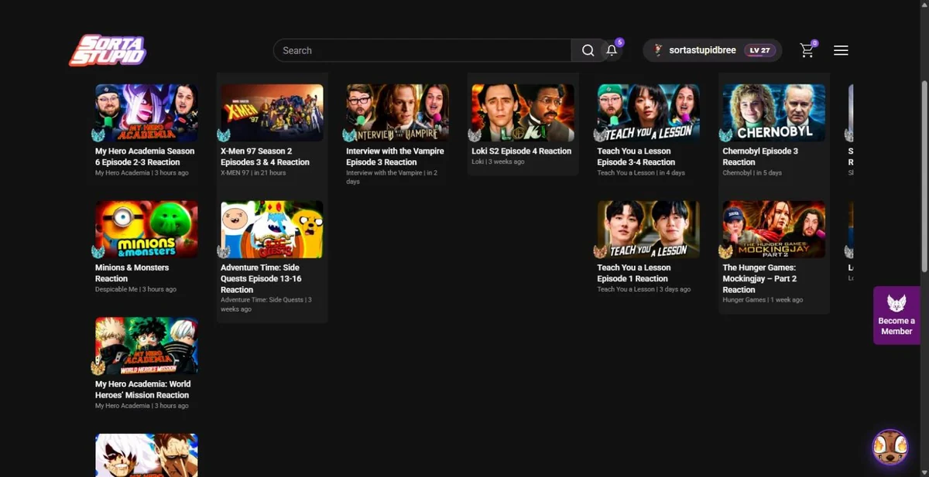Image resolution: width=929 pixels, height=477 pixels.
Task: Click the badge on Chernobyl thumbnail
Action: (725, 136)
